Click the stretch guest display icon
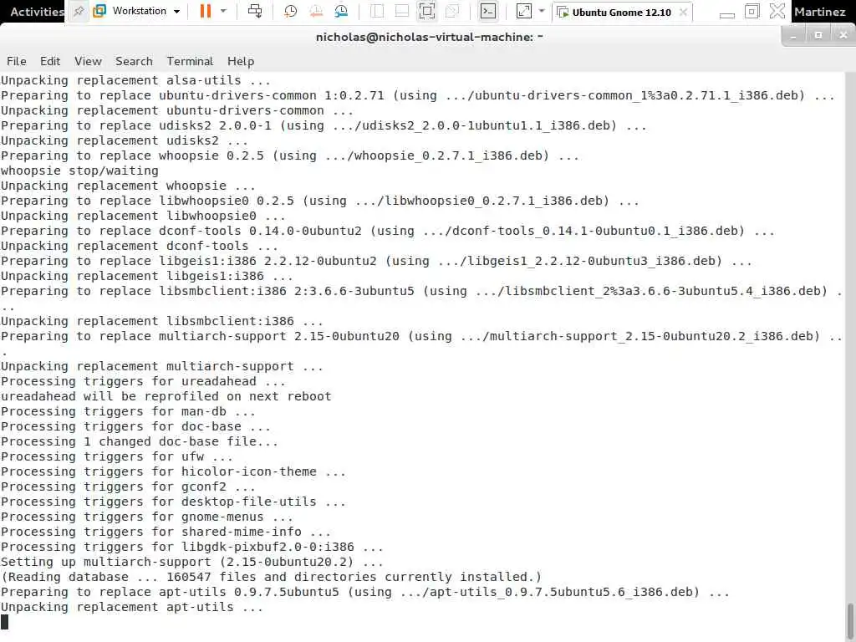The width and height of the screenshot is (856, 642). (x=523, y=11)
